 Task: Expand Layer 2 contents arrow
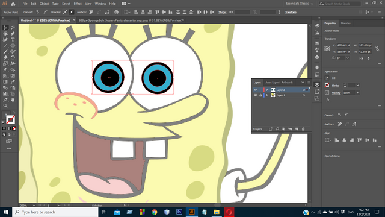267,90
